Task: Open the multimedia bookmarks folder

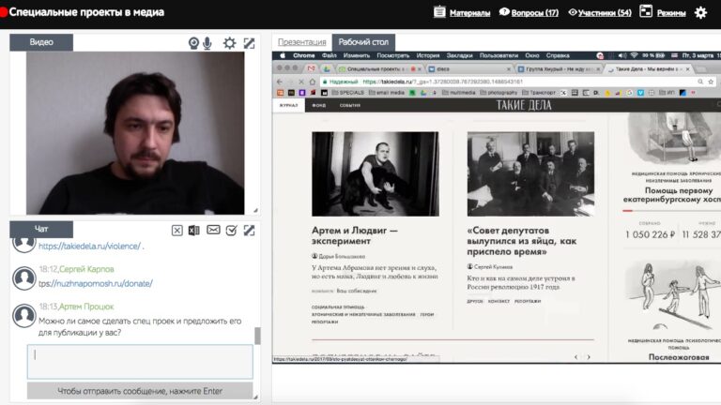Action: pyautogui.click(x=458, y=93)
